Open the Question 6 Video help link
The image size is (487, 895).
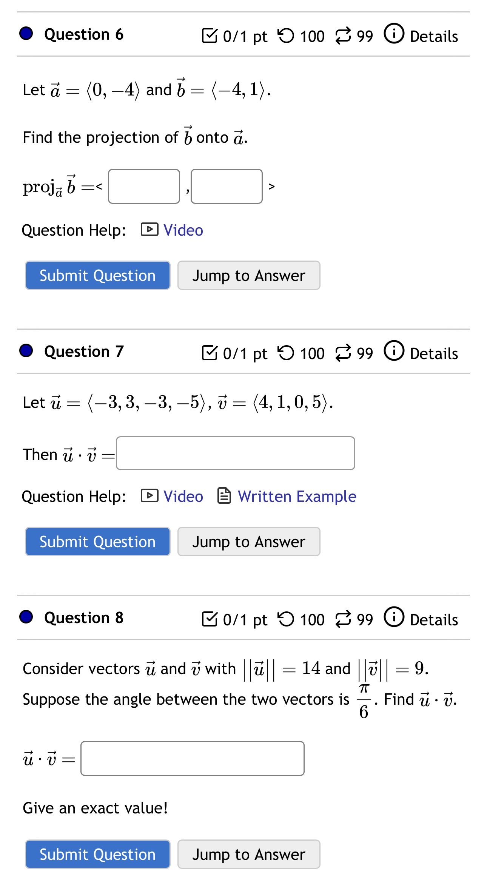pyautogui.click(x=183, y=230)
